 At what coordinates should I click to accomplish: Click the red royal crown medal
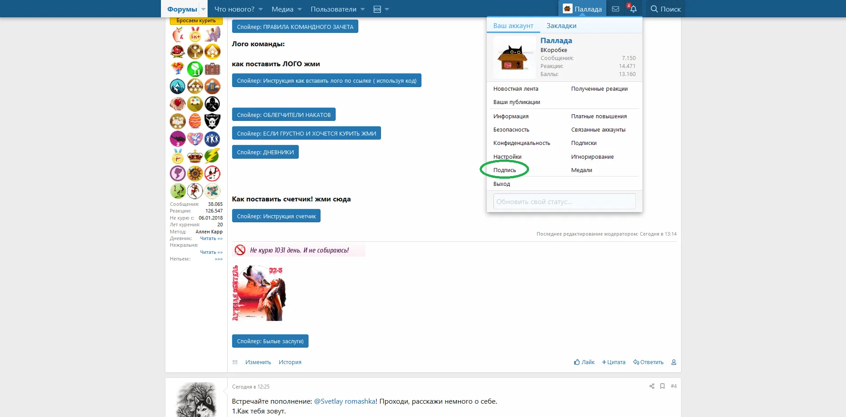click(x=195, y=156)
